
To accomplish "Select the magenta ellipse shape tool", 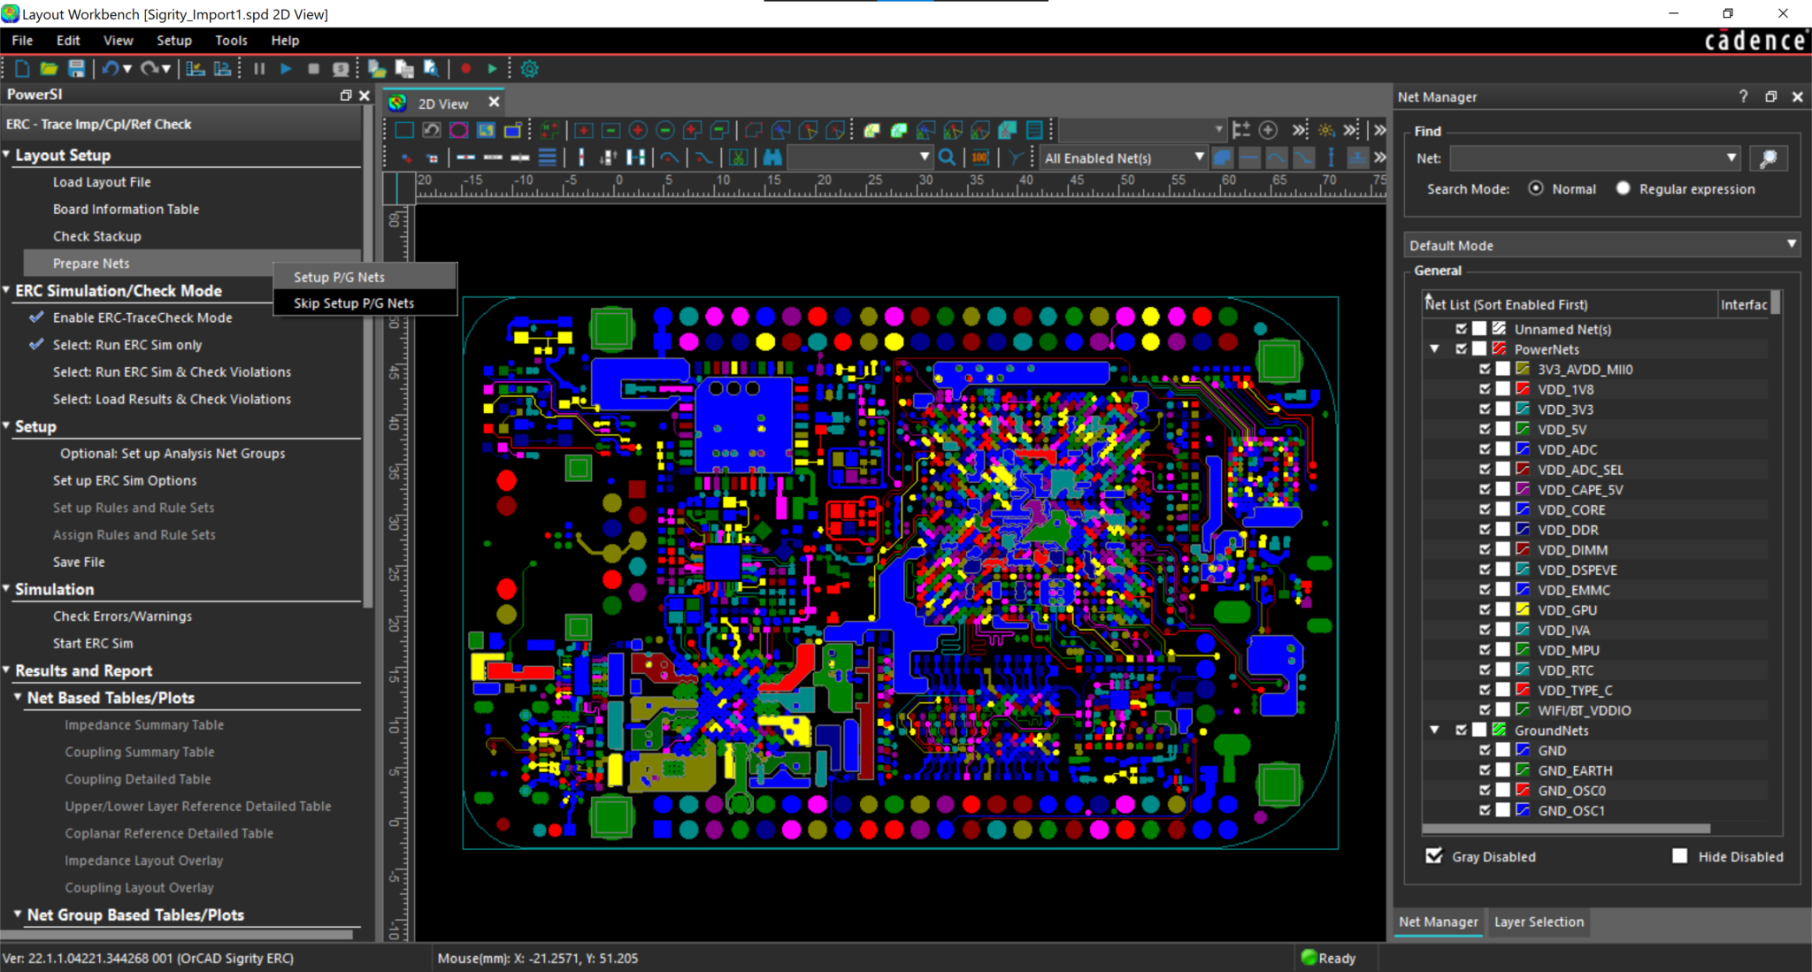I will [x=458, y=130].
